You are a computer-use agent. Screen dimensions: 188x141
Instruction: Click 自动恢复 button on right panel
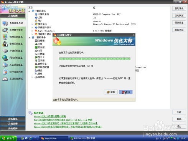pyautogui.click(x=179, y=16)
